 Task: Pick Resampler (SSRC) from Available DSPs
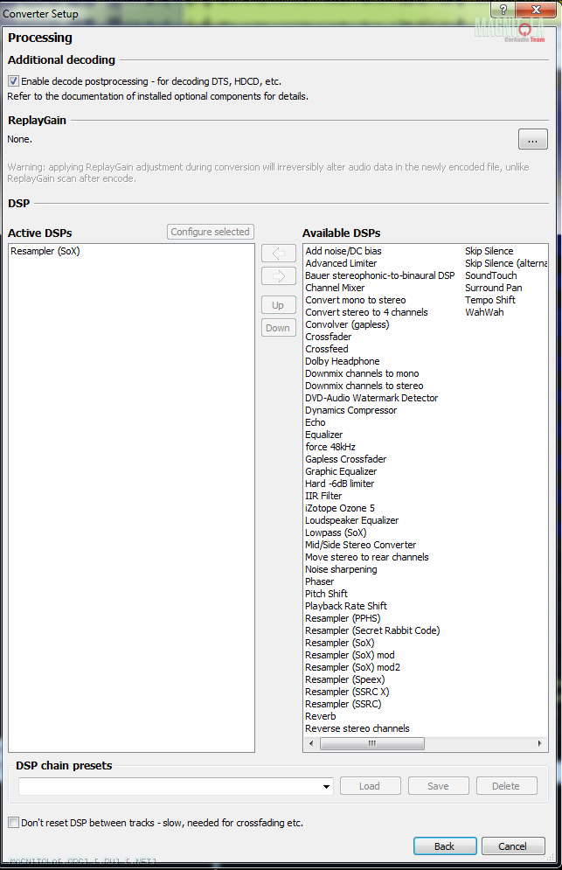[343, 704]
